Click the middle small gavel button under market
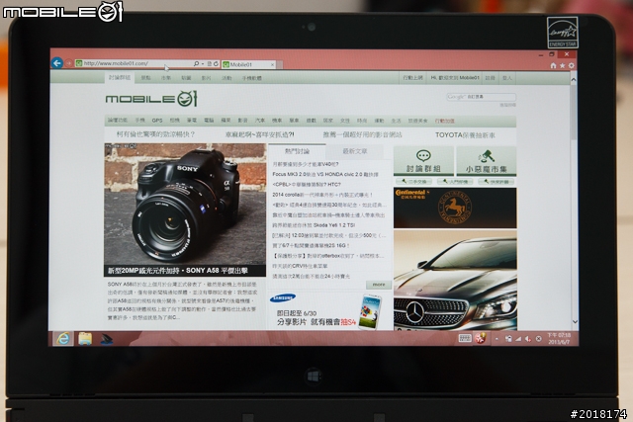 point(455,182)
